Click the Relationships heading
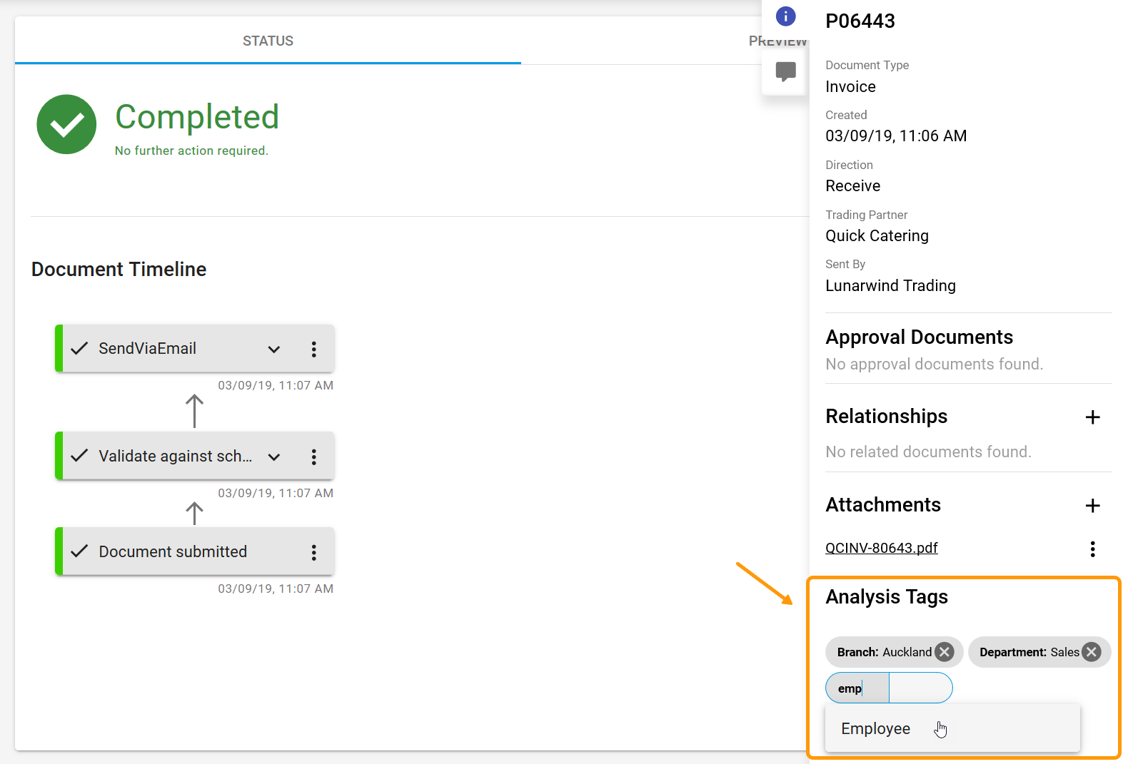 [x=886, y=417]
